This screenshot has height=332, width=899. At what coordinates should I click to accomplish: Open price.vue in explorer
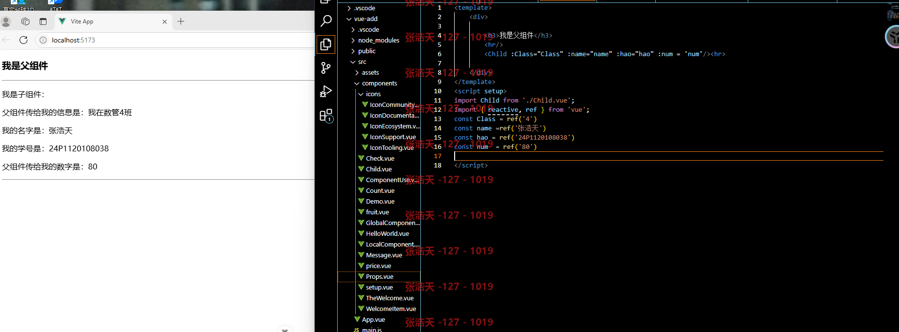pos(375,266)
